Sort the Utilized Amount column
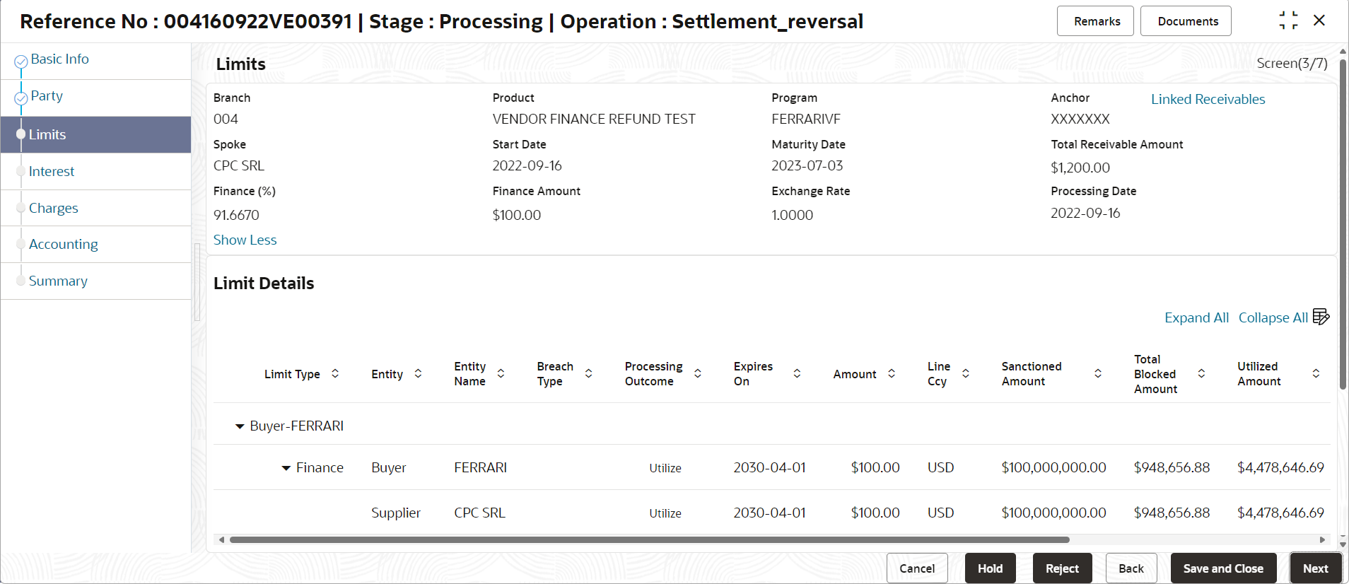The image size is (1349, 584). [1316, 374]
